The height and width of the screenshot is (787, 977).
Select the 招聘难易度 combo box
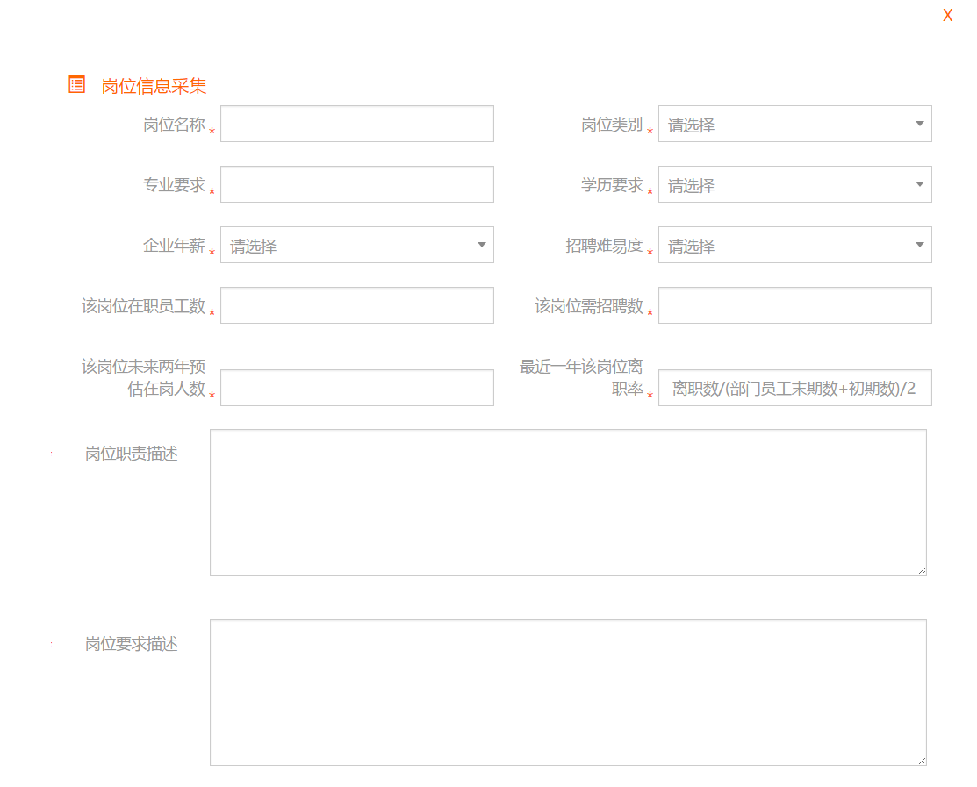[x=794, y=246]
